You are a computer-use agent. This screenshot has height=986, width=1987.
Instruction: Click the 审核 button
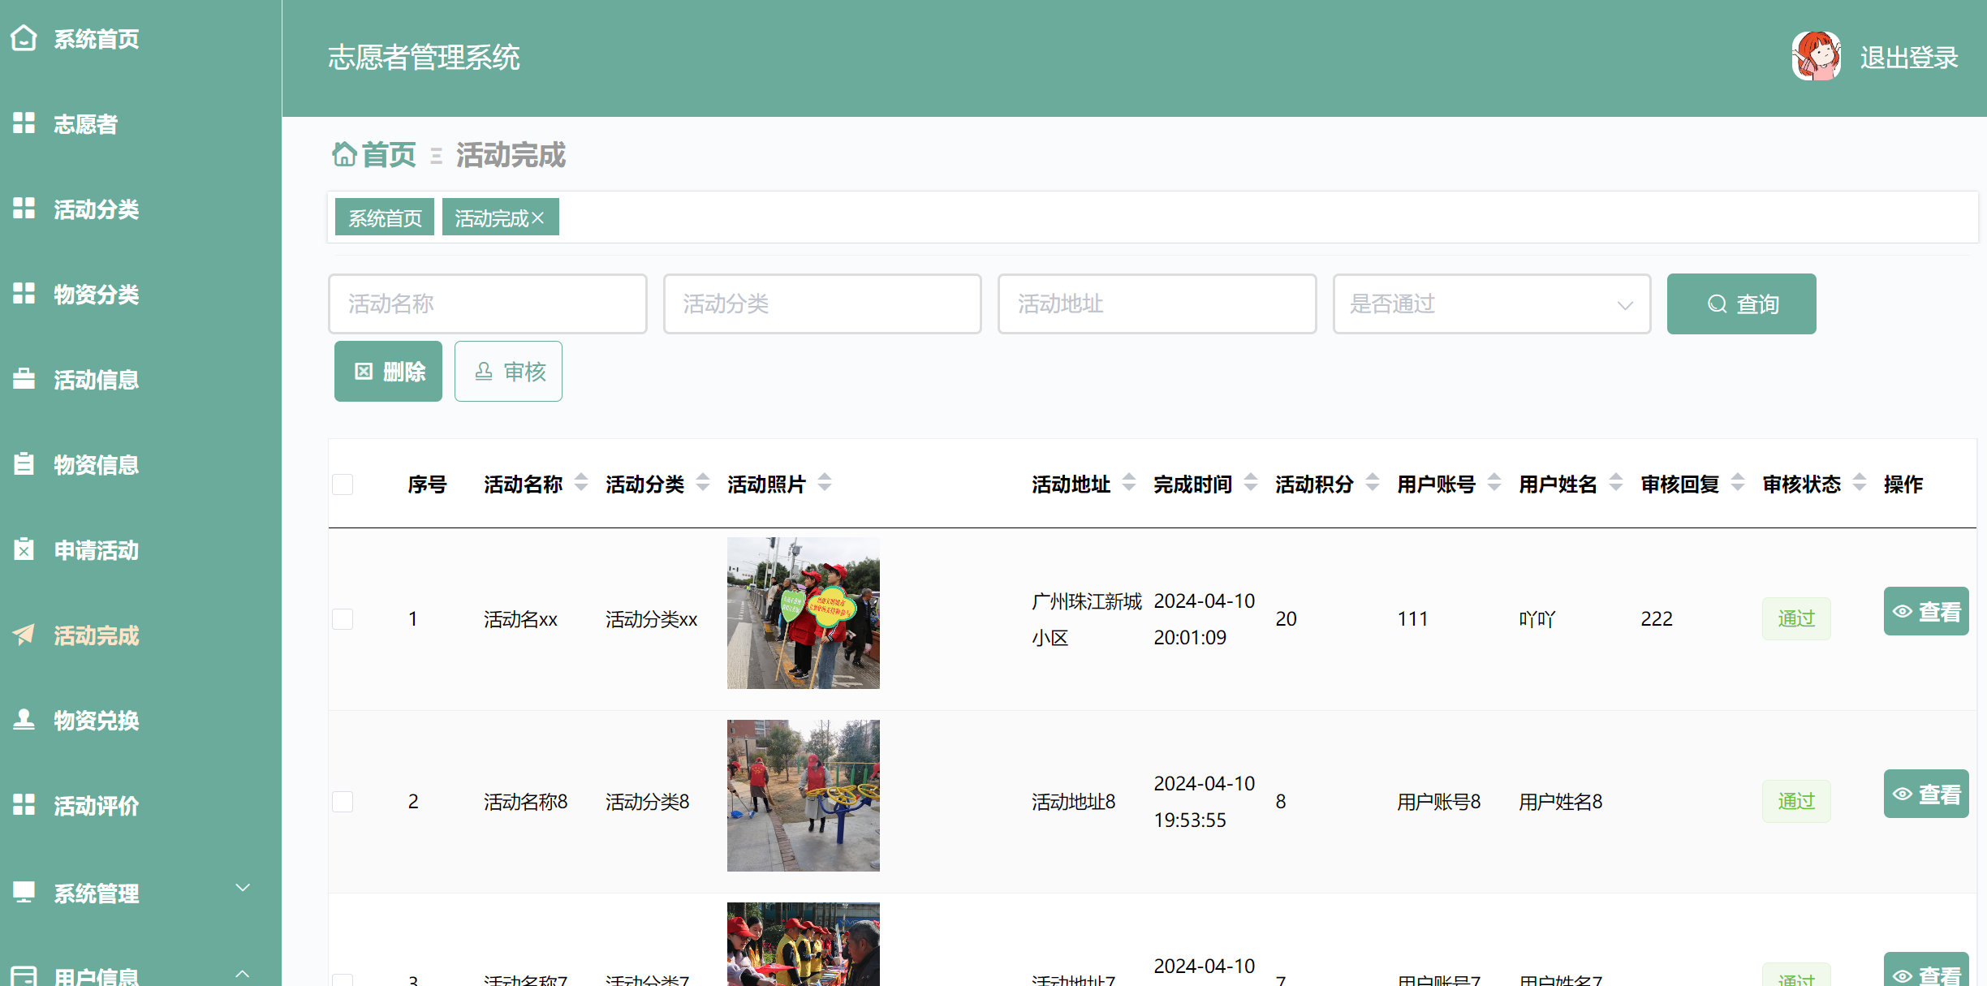pos(508,371)
